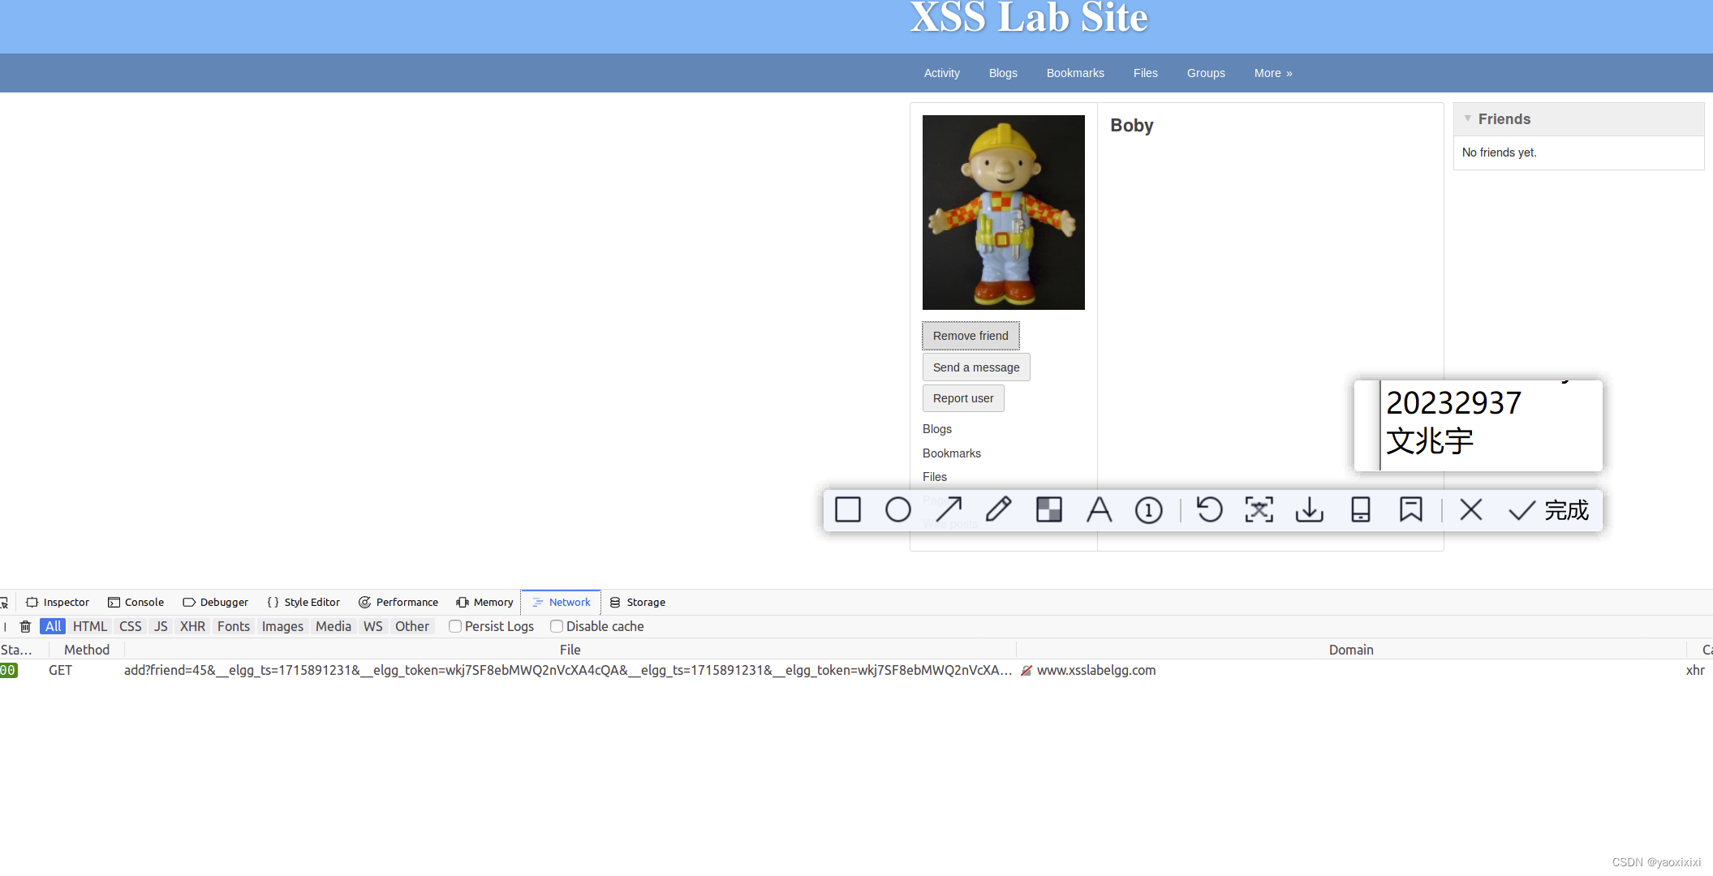The image size is (1713, 876).
Task: Sort requests by Method column header
Action: tap(87, 650)
